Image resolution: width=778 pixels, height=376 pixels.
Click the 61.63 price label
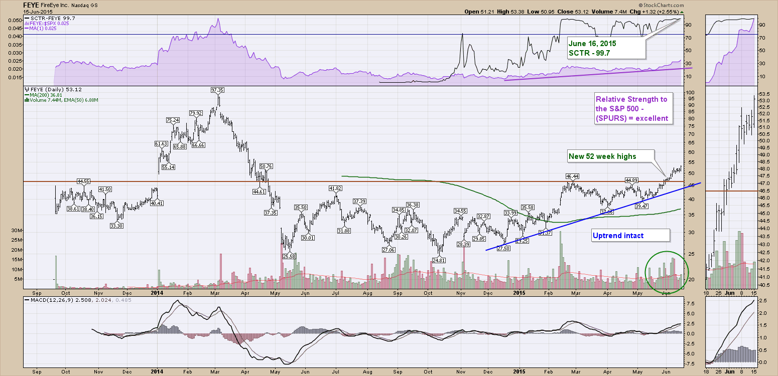point(161,144)
